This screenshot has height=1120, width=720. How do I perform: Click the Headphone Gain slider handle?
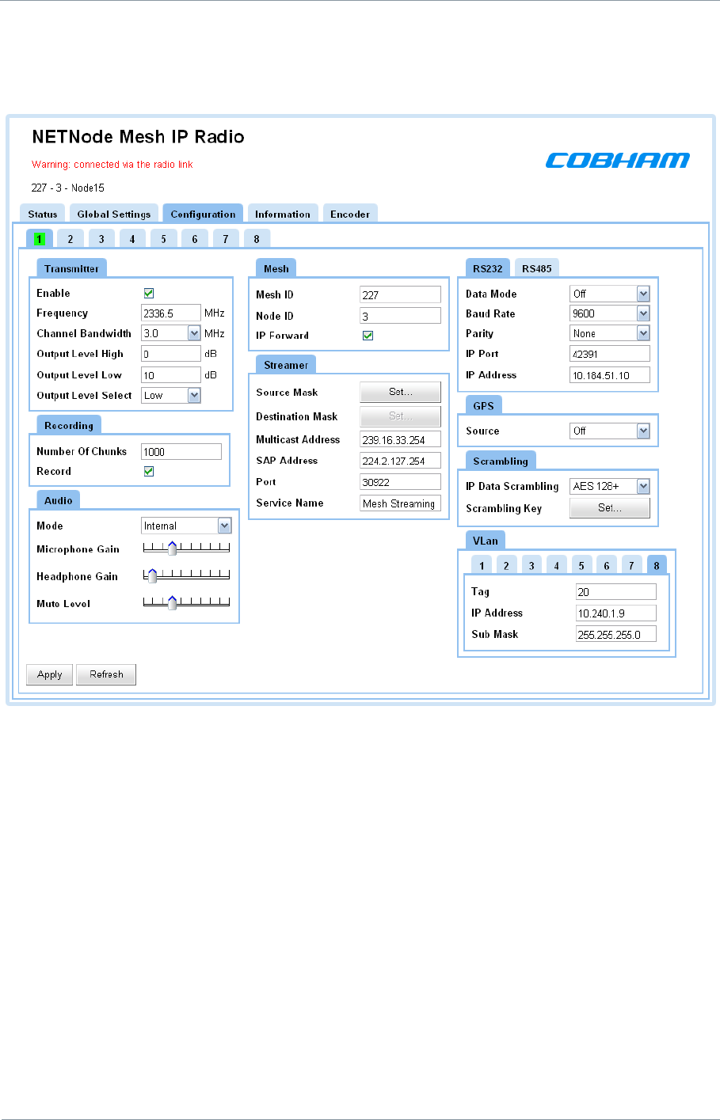152,576
